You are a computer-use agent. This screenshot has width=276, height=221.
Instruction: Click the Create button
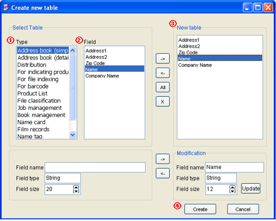pos(200,209)
